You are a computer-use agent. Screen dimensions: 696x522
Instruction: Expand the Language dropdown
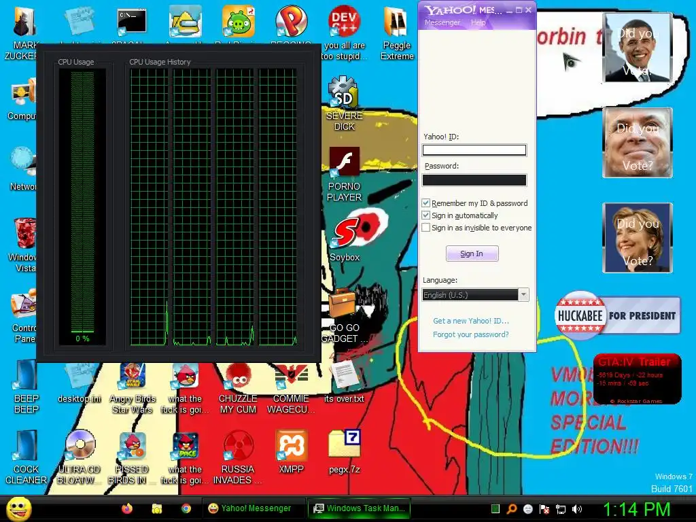tap(524, 295)
